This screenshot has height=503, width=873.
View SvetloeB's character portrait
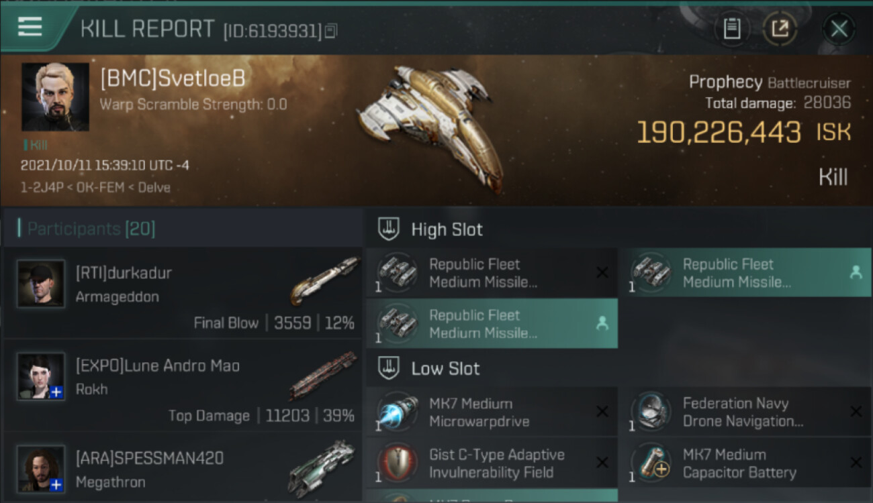(55, 97)
